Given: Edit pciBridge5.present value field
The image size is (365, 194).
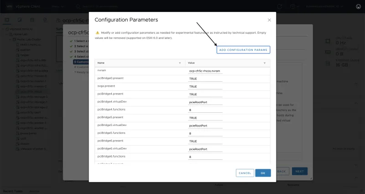Looking at the screenshot, I should [x=205, y=118].
